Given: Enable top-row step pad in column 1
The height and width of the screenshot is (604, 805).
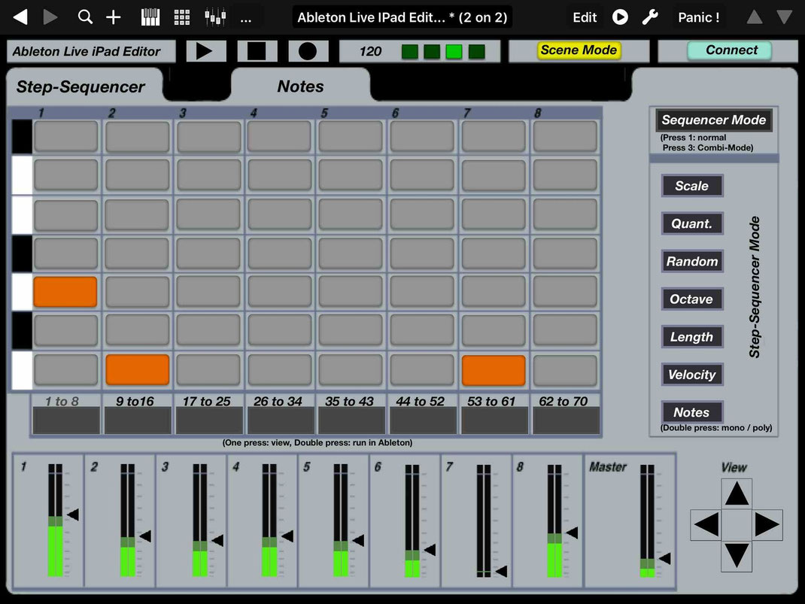Looking at the screenshot, I should [x=65, y=136].
